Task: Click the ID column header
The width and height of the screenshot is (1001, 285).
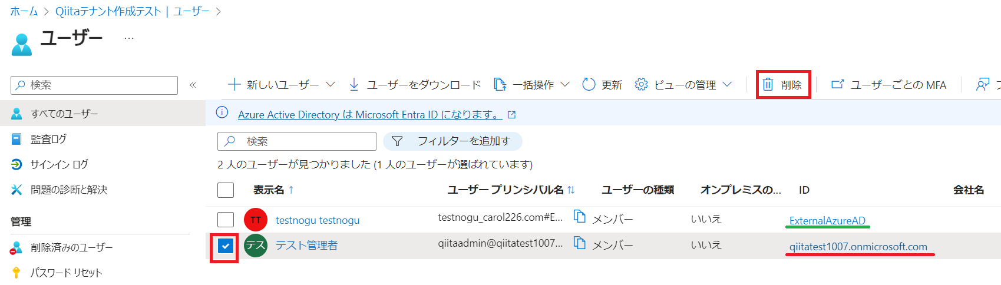Action: point(804,190)
